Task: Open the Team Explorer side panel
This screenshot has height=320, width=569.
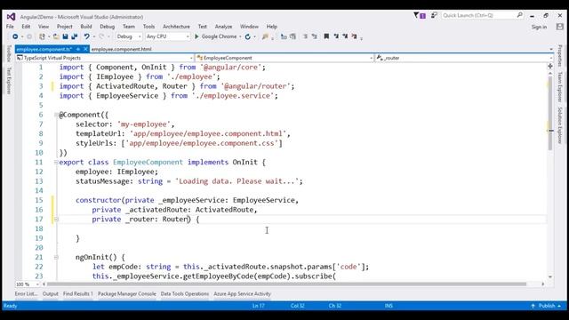Action: (x=560, y=87)
